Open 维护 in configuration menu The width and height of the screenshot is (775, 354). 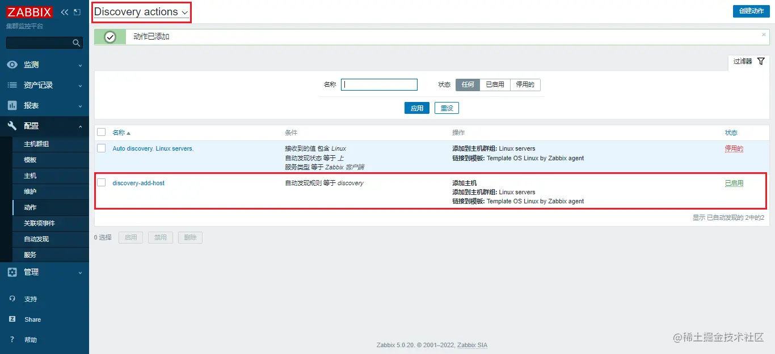click(30, 191)
